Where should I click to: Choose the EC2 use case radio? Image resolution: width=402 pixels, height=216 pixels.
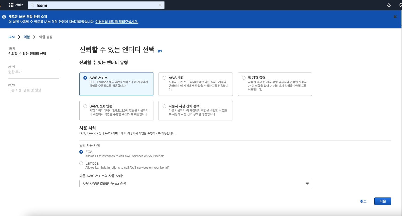81,152
